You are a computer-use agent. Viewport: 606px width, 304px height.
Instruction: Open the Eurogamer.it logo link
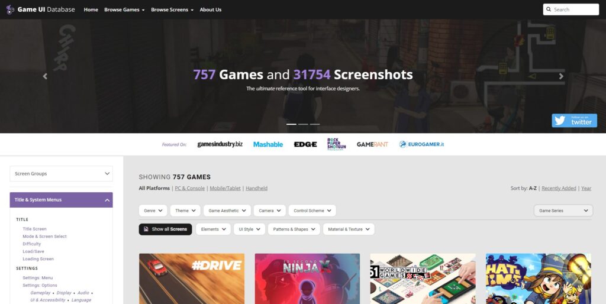click(x=421, y=144)
